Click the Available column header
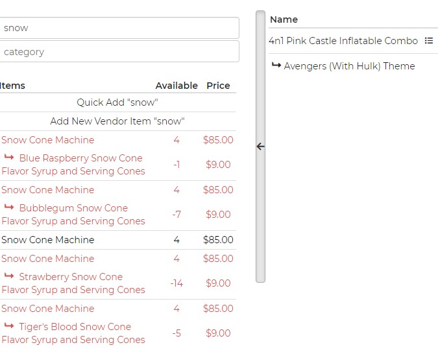The height and width of the screenshot is (356, 438). 176,86
